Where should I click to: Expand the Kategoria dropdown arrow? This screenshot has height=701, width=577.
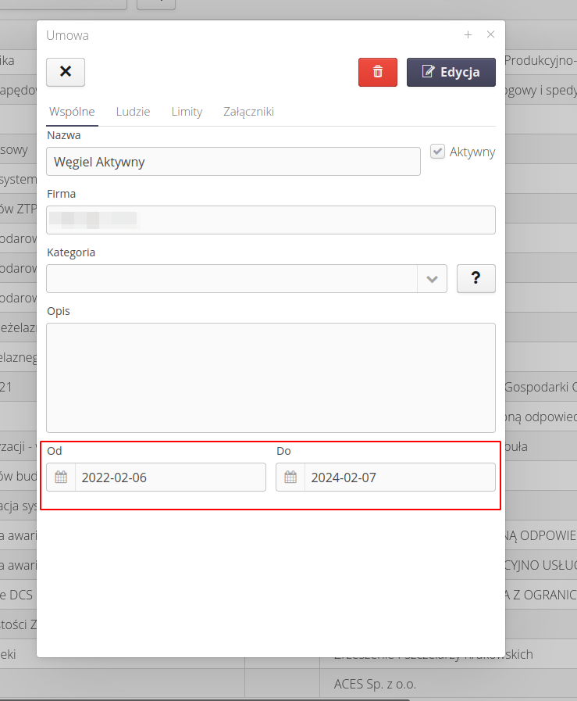point(433,279)
